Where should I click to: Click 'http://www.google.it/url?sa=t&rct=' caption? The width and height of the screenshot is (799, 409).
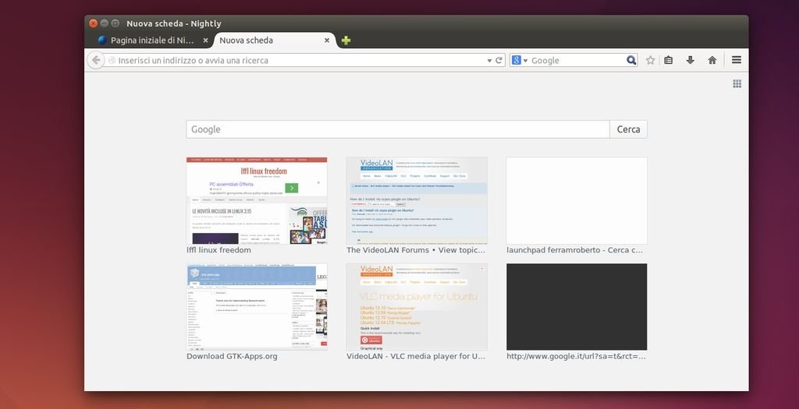(577, 356)
